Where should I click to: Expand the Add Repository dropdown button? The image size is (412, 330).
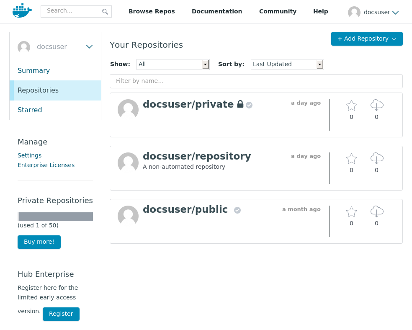[367, 39]
